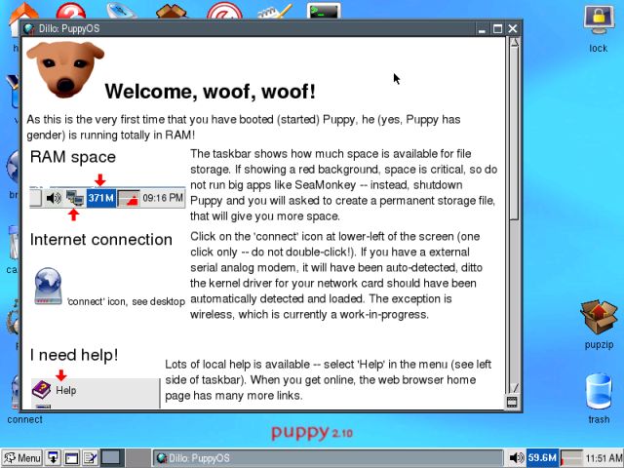Click the taskbar example image showing 371M
Screen dimensions: 624x468
(x=107, y=197)
